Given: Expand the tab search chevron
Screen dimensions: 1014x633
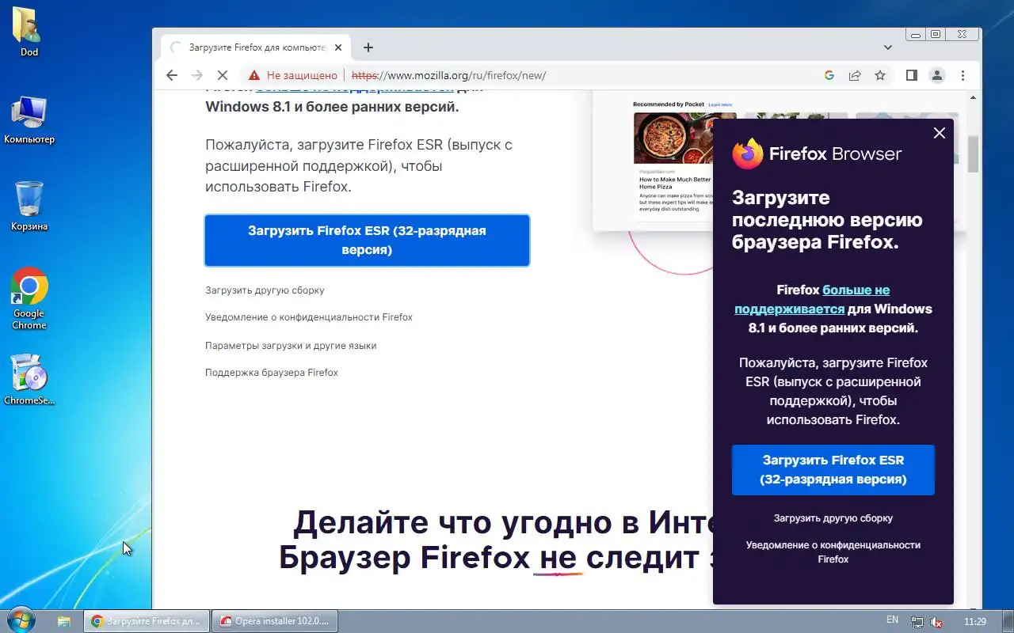Looking at the screenshot, I should 888,47.
